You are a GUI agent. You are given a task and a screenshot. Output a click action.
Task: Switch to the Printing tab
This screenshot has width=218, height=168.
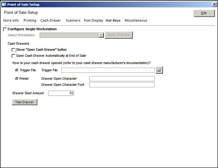coord(30,20)
